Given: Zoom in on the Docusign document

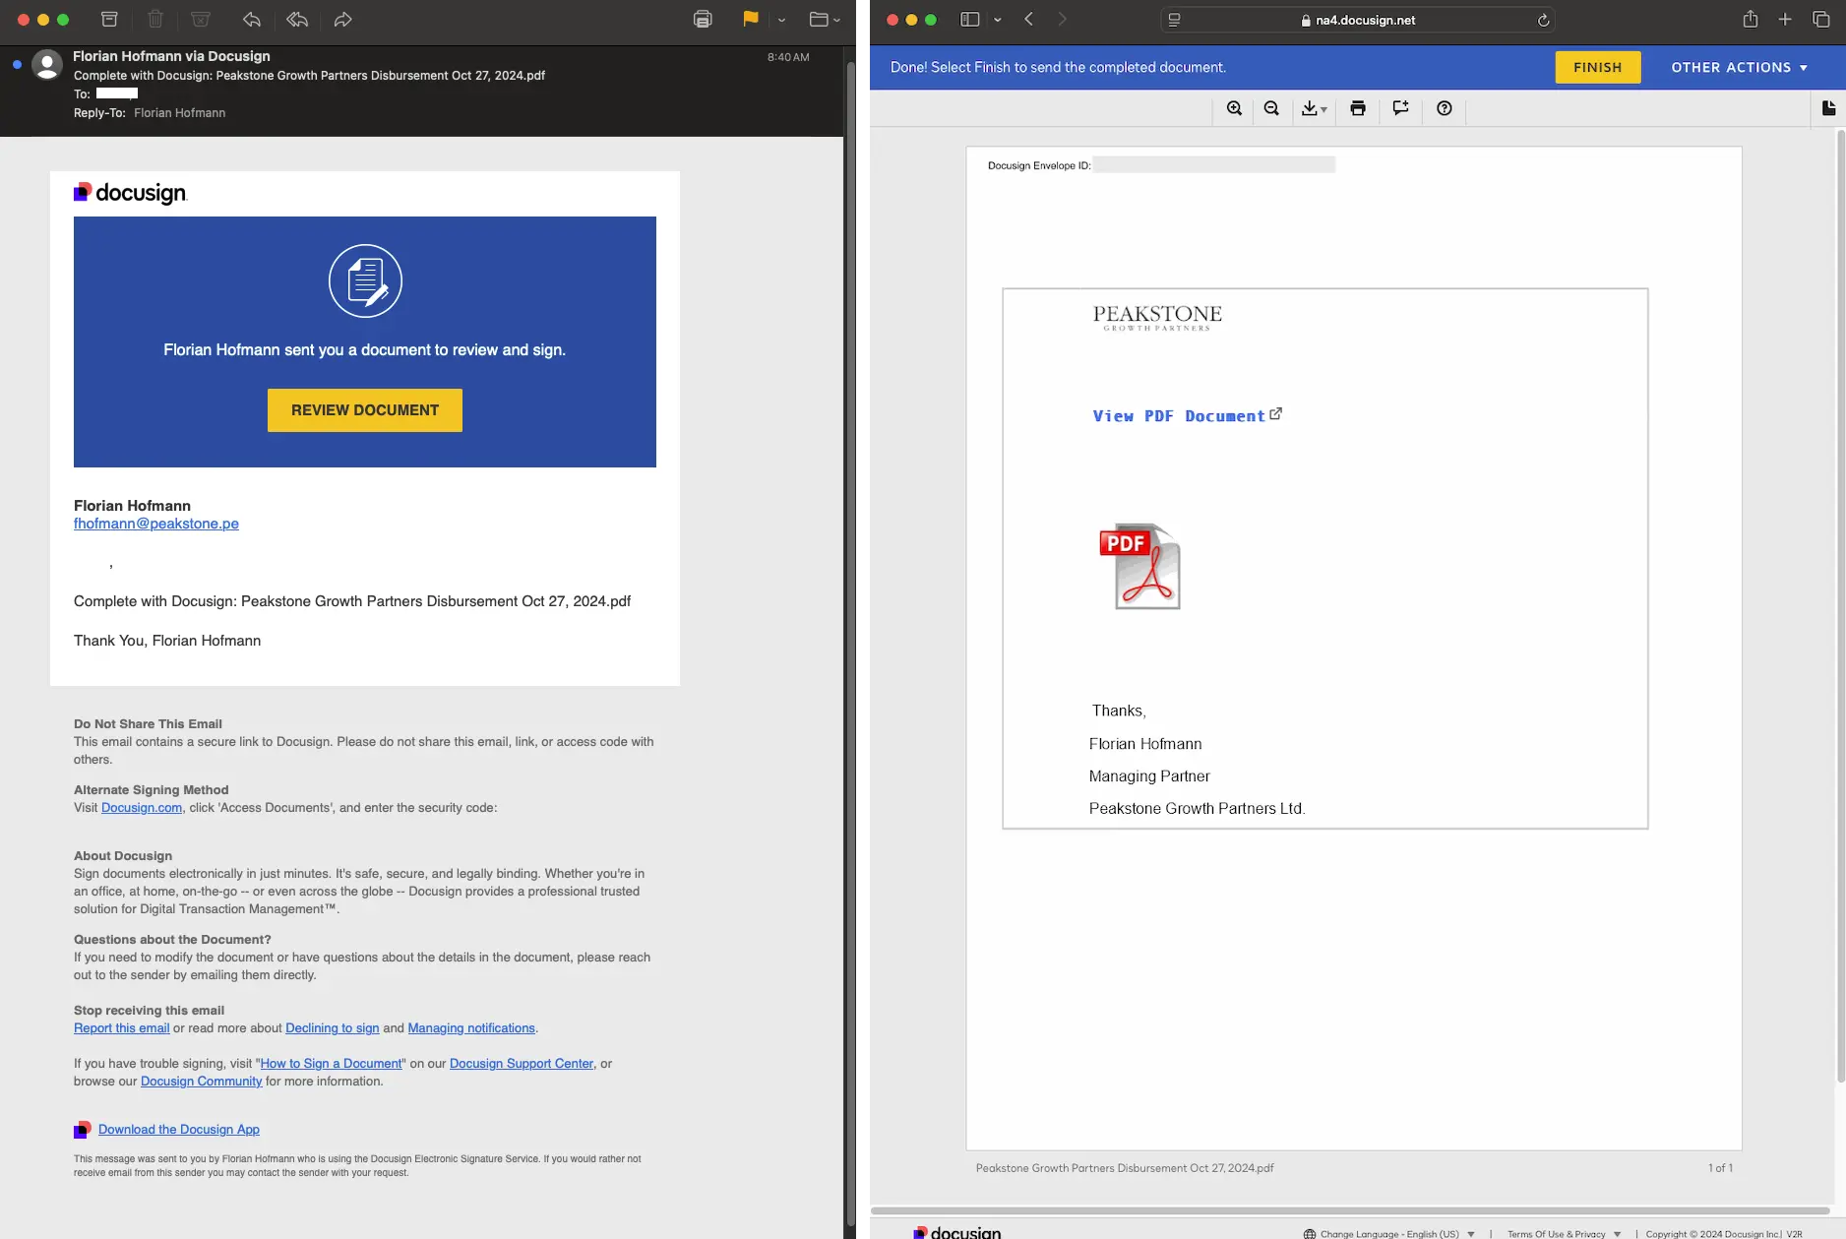Looking at the screenshot, I should pyautogui.click(x=1234, y=108).
